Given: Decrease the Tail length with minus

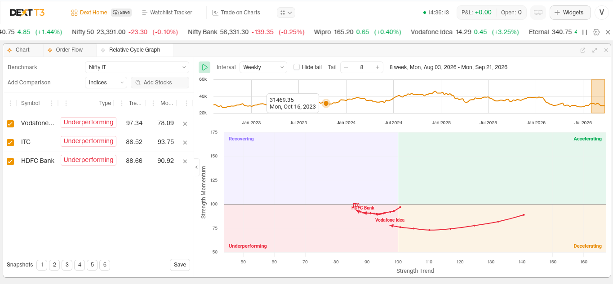Looking at the screenshot, I should tap(346, 67).
